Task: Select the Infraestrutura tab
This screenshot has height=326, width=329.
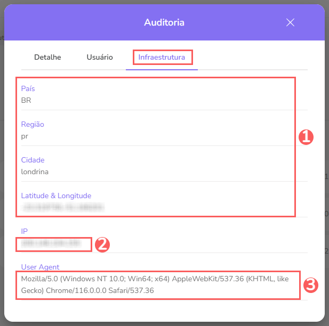Action: pos(162,57)
